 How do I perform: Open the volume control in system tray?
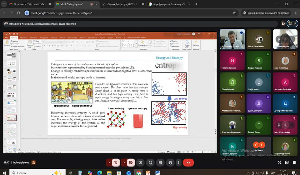coord(257,173)
